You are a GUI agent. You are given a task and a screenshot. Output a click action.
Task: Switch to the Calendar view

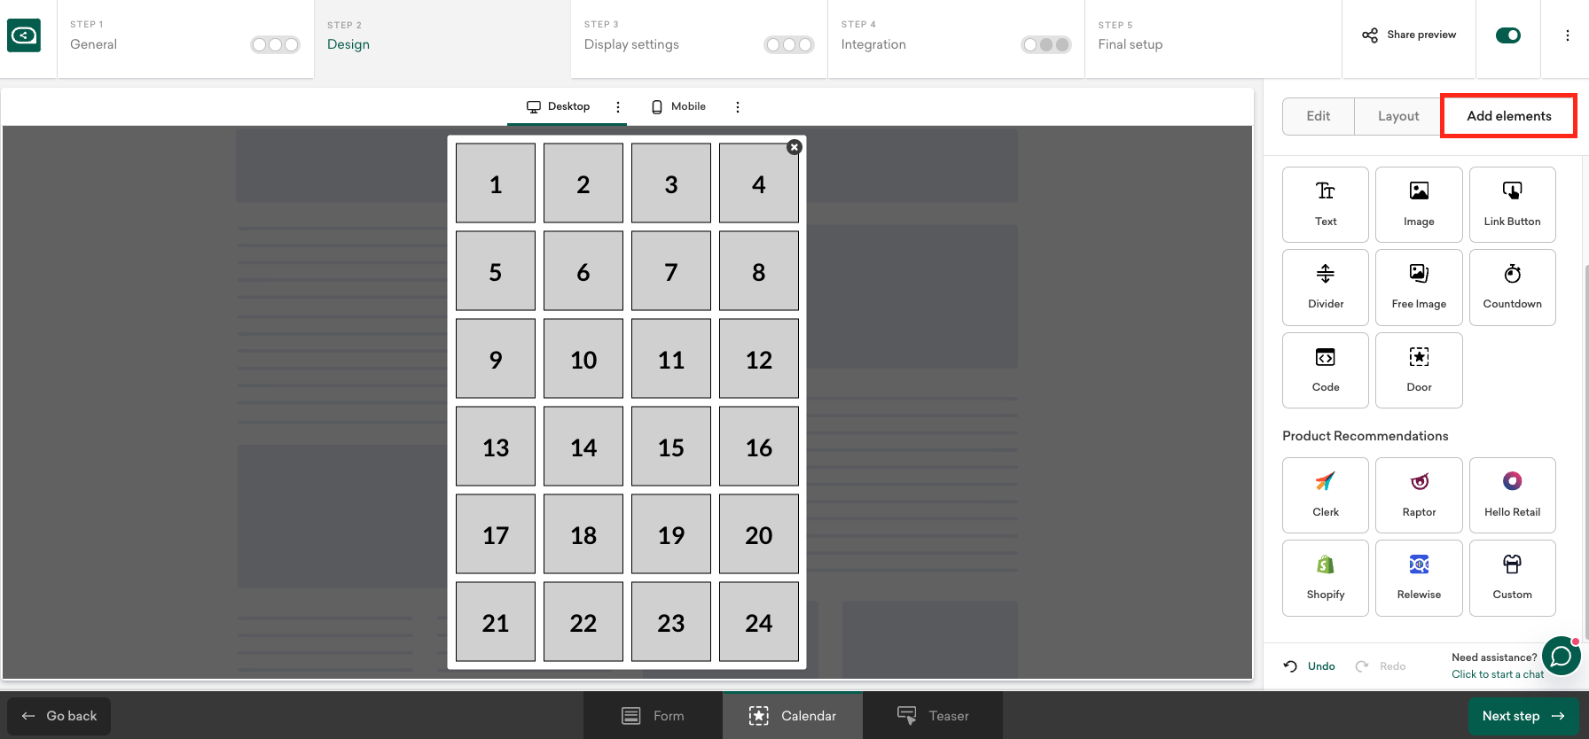(x=793, y=716)
